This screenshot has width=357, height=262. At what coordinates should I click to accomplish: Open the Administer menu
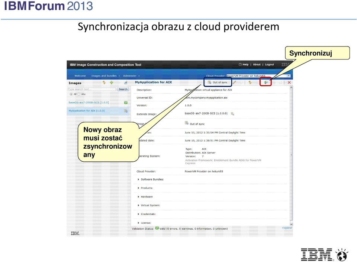pos(131,76)
